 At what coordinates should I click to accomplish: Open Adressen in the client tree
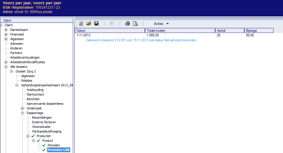pyautogui.click(x=17, y=44)
